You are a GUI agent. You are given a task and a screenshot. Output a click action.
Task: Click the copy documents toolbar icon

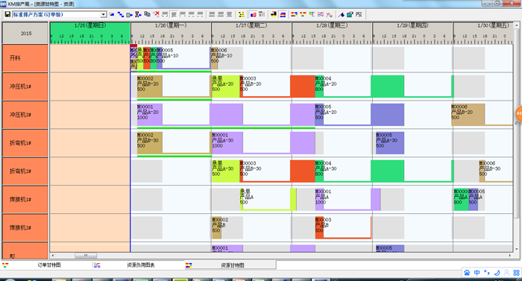click(x=147, y=14)
